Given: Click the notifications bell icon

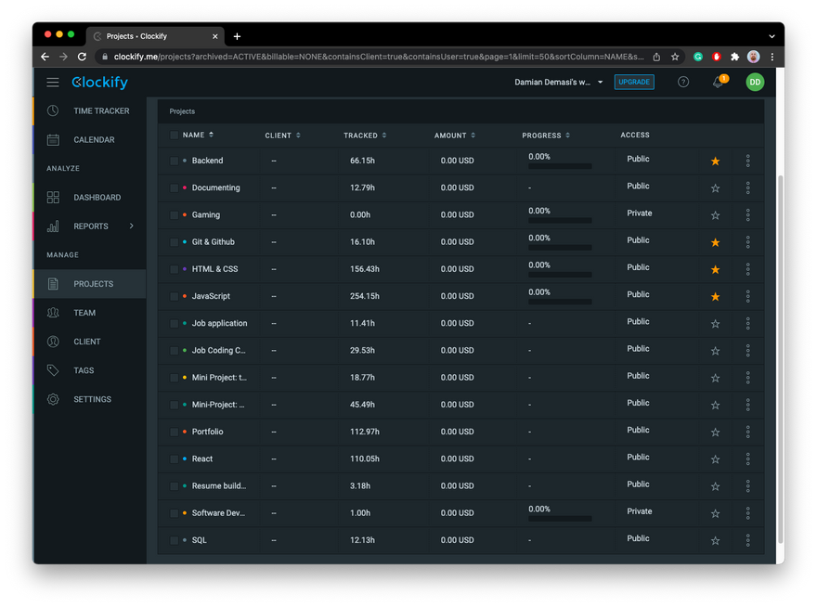Looking at the screenshot, I should pyautogui.click(x=718, y=83).
